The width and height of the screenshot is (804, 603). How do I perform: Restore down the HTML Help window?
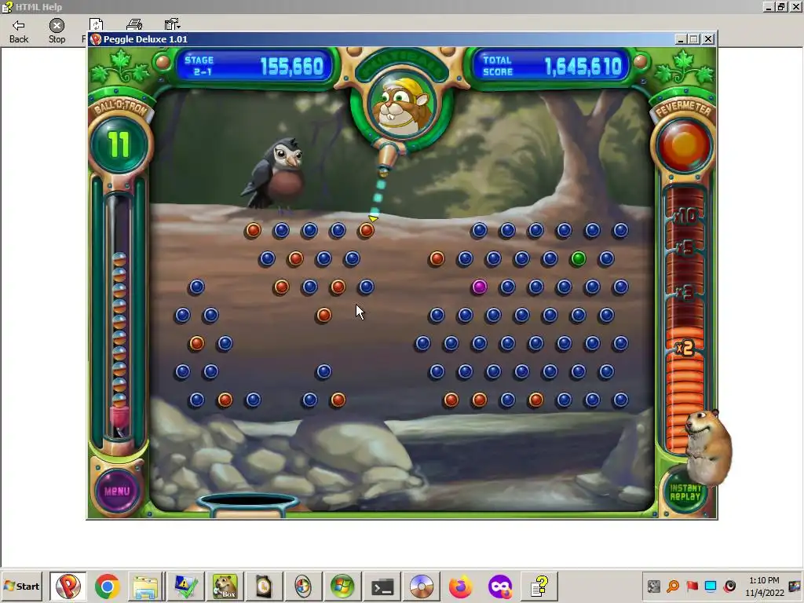pyautogui.click(x=781, y=6)
